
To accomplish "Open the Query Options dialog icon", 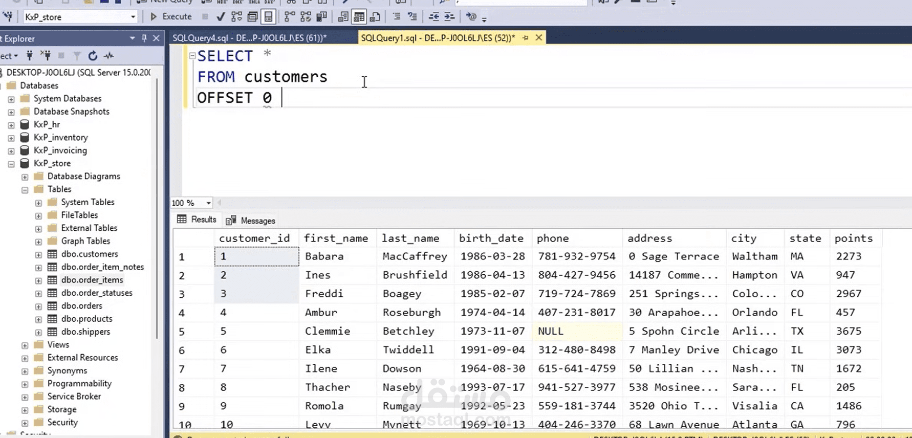I will pyautogui.click(x=252, y=17).
